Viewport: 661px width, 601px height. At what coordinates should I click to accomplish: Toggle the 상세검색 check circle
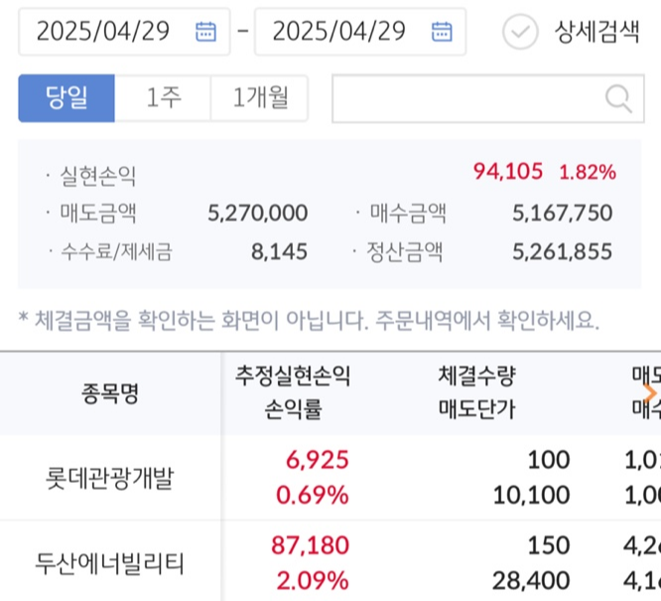click(520, 32)
